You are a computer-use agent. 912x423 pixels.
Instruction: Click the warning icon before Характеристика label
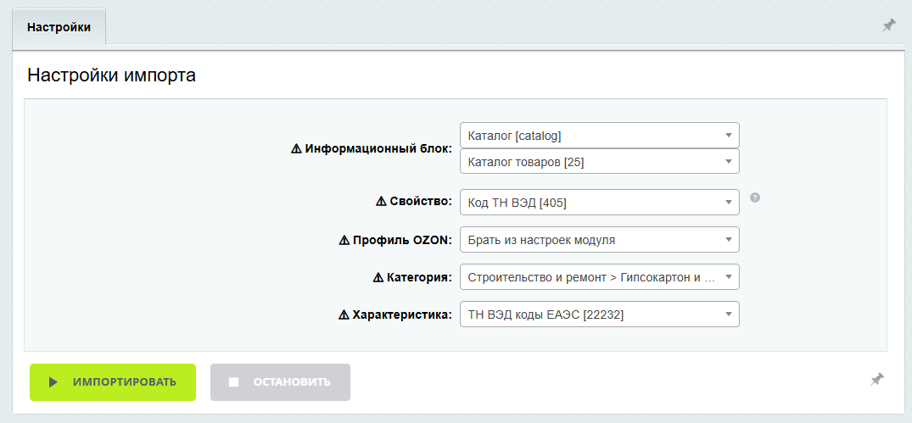click(344, 314)
